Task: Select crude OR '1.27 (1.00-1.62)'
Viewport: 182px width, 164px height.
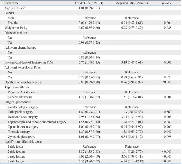Action: (89, 97)
